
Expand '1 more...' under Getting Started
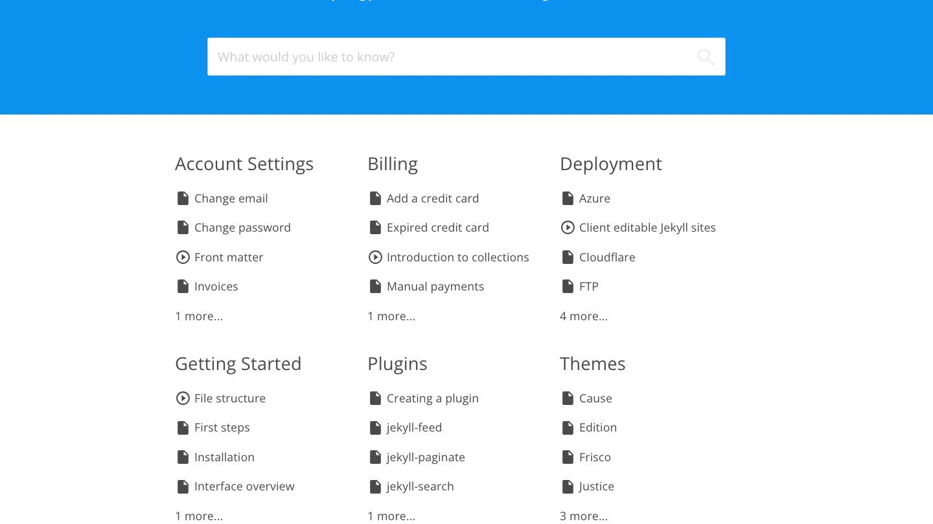pyautogui.click(x=199, y=516)
